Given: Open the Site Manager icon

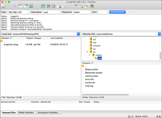Looking at the screenshot, I should pos(4,6).
